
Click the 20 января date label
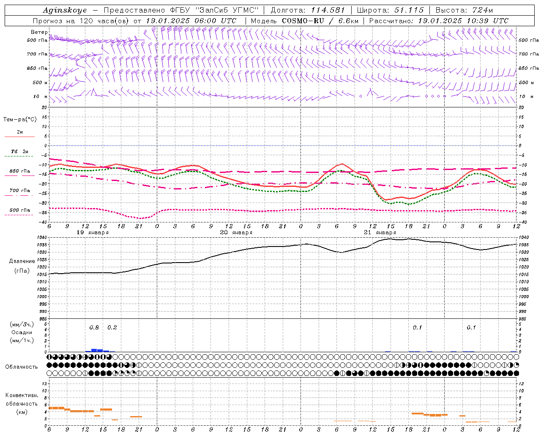pyautogui.click(x=236, y=233)
